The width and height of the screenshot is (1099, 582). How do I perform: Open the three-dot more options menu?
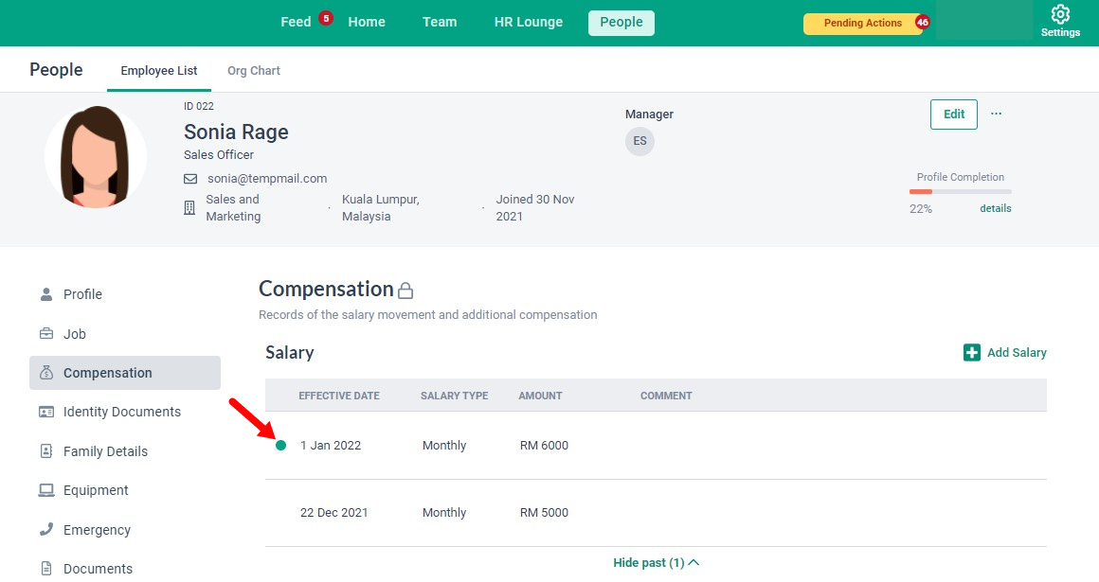pos(996,114)
